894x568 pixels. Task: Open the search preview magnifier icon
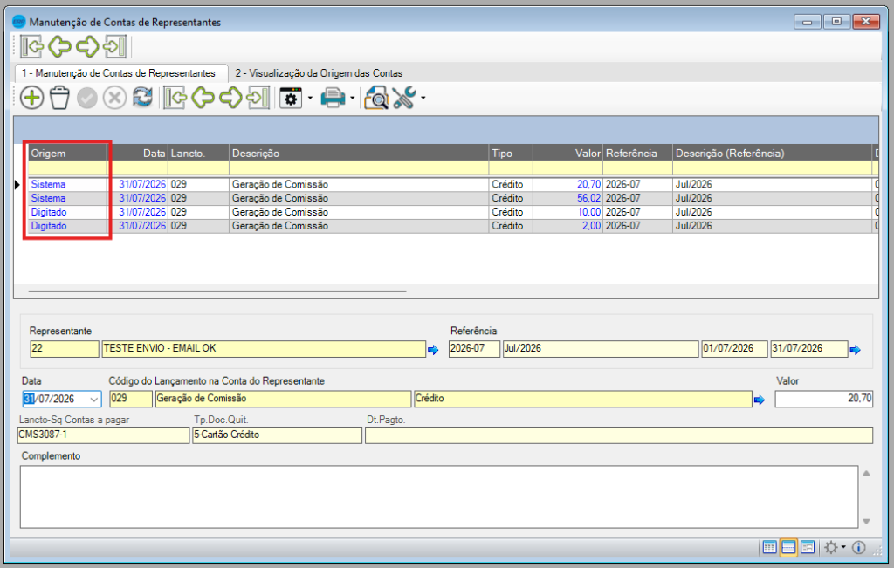click(376, 98)
